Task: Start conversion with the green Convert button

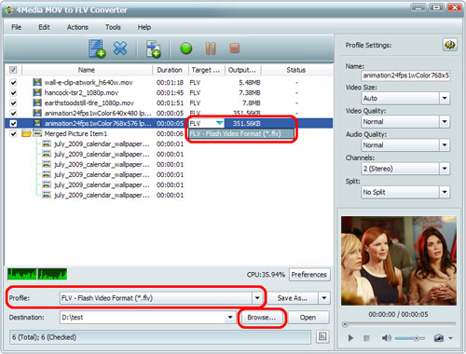Action: (x=186, y=48)
